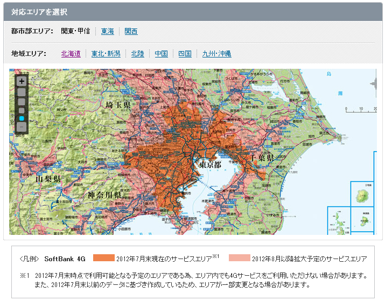Open the 北海道 regional area link
385x301 pixels.
71,54
